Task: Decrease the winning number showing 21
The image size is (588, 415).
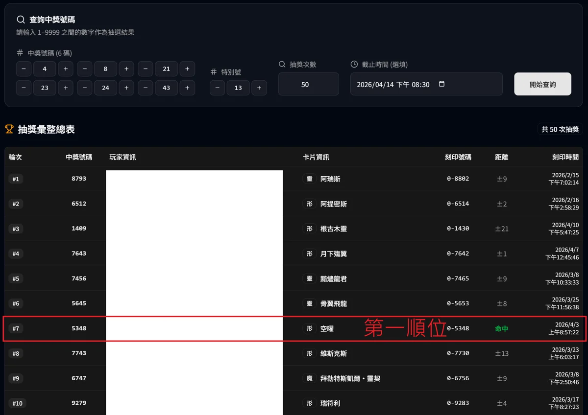Action: (x=145, y=69)
